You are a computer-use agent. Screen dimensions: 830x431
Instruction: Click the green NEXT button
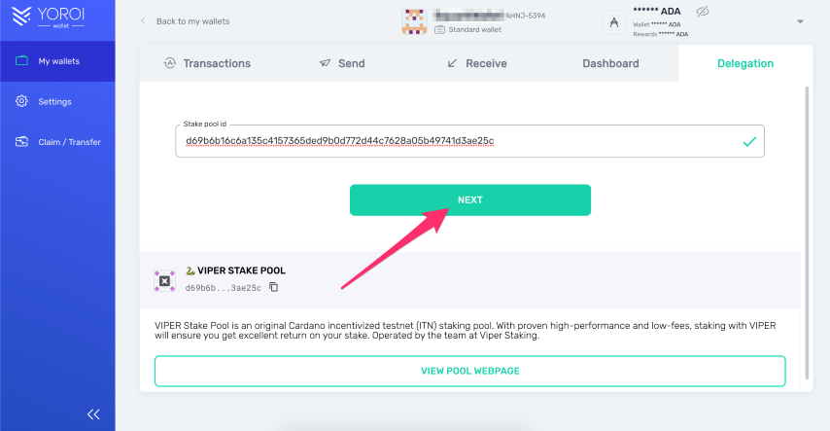pos(470,199)
